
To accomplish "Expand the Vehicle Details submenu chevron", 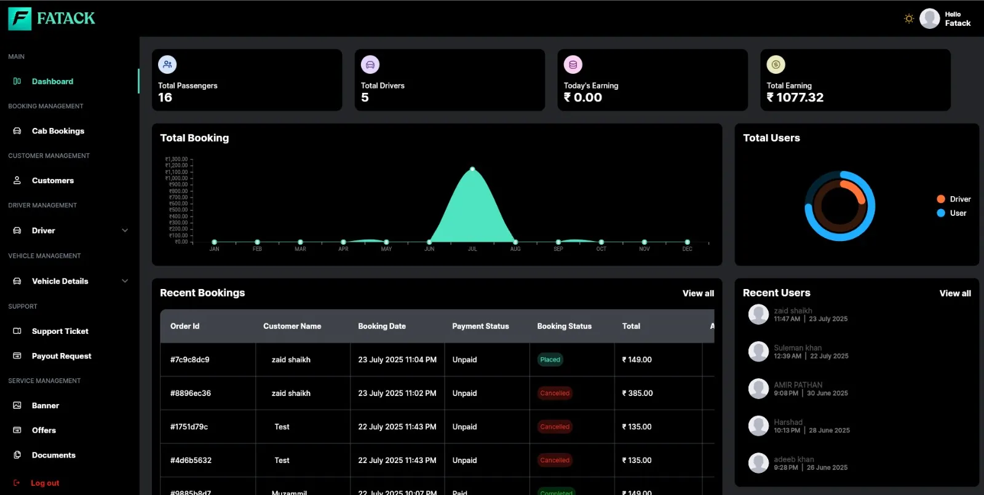I will click(x=125, y=281).
